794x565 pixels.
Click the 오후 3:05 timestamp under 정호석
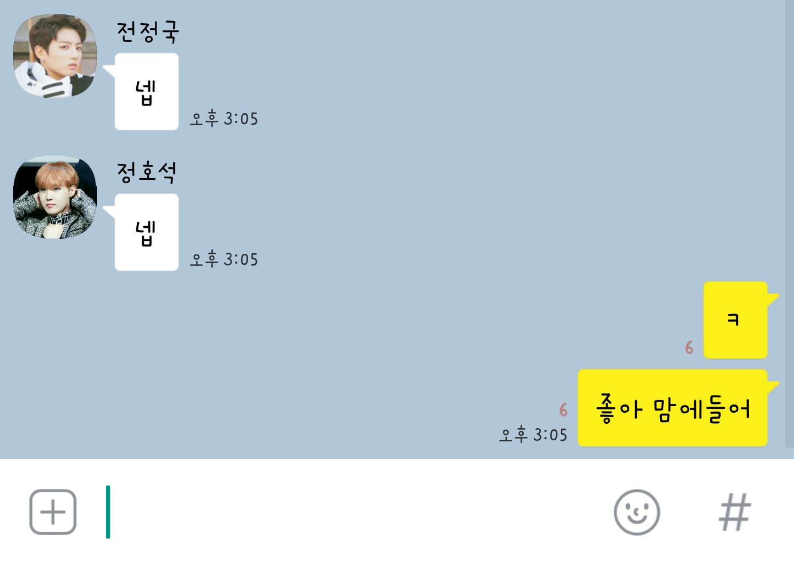coord(224,259)
